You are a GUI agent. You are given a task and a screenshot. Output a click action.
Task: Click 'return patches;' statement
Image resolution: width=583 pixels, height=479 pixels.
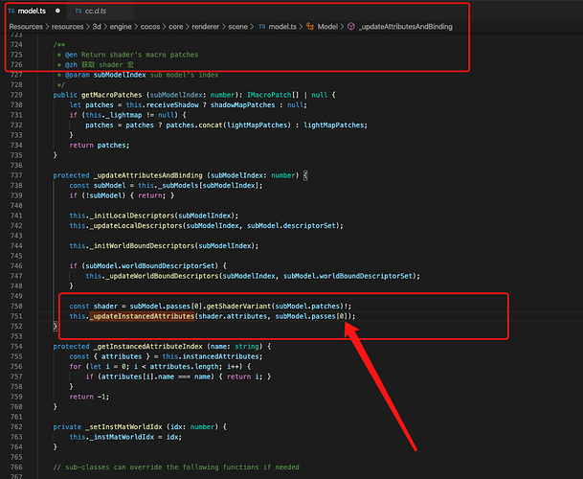click(100, 146)
